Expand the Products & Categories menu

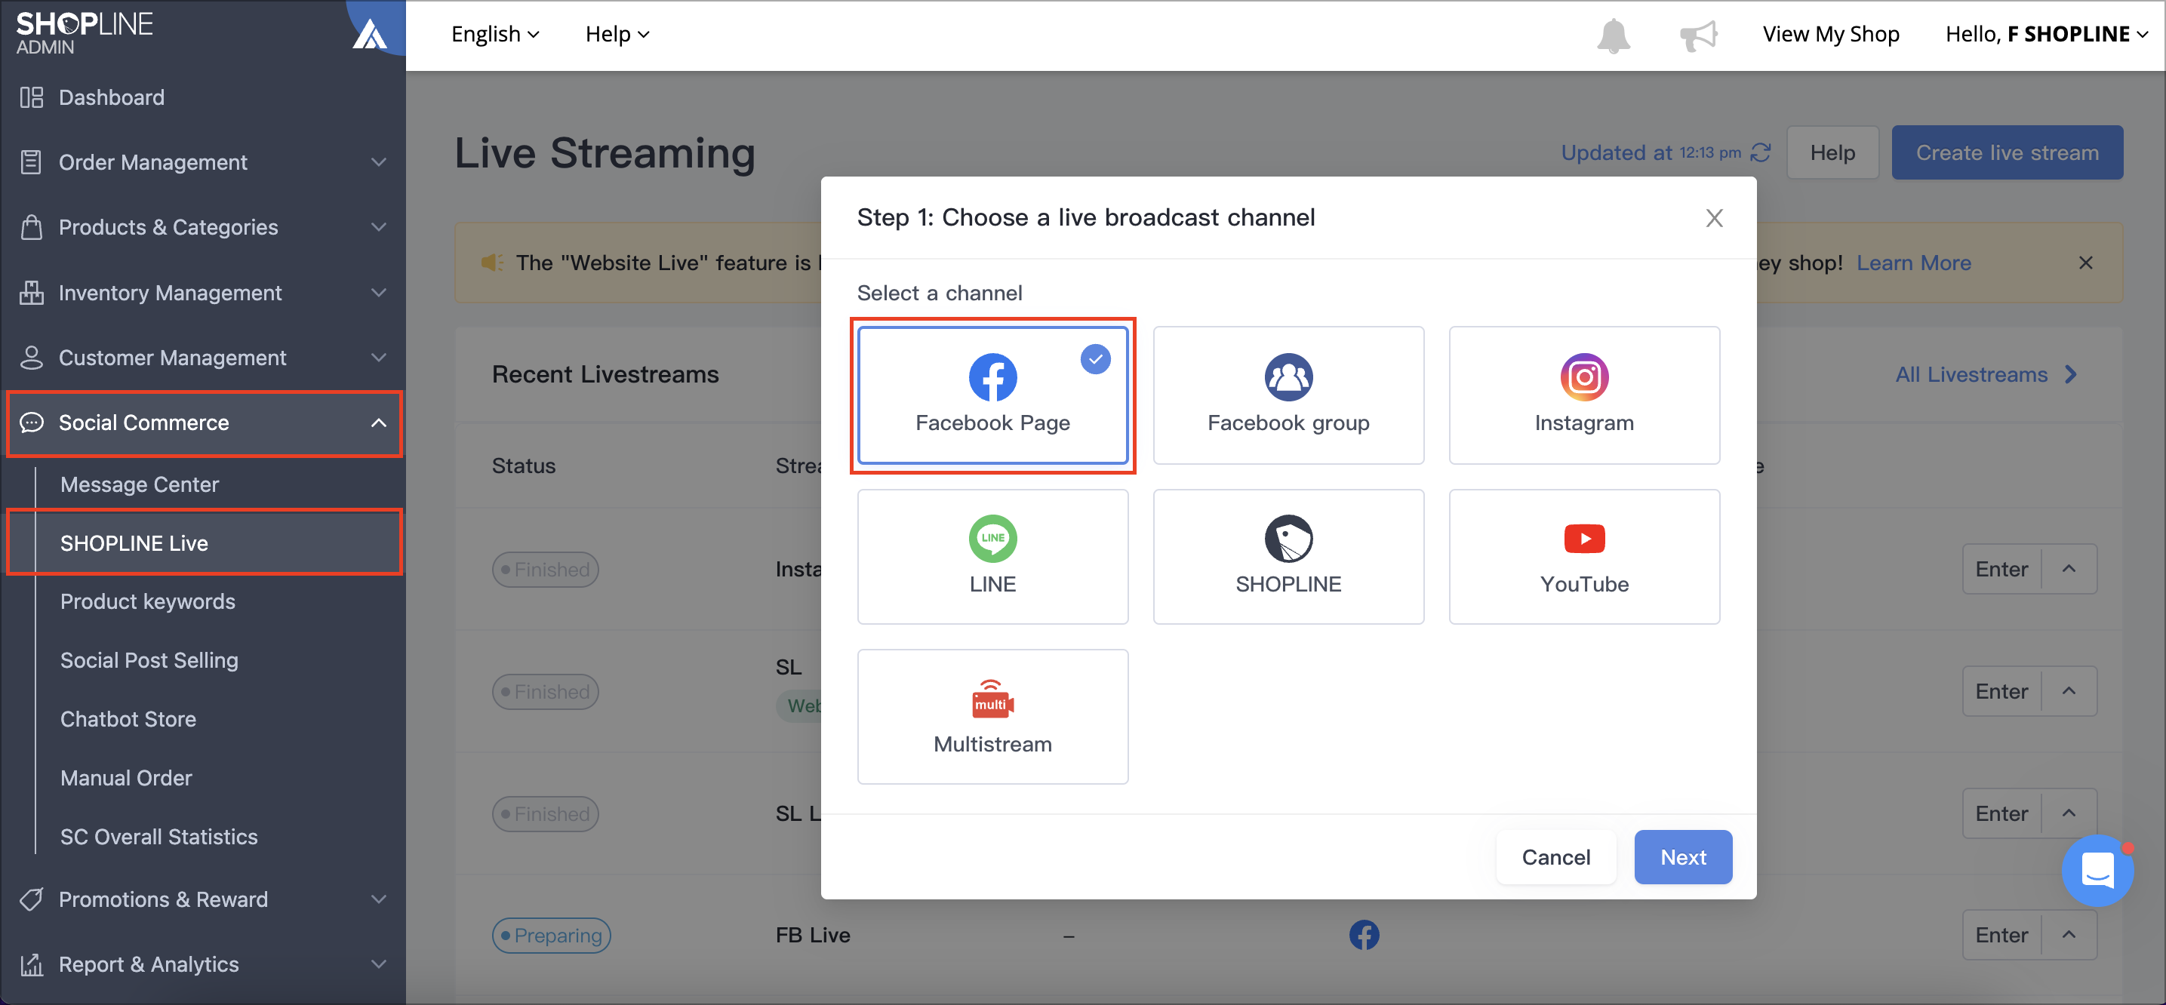click(x=379, y=227)
